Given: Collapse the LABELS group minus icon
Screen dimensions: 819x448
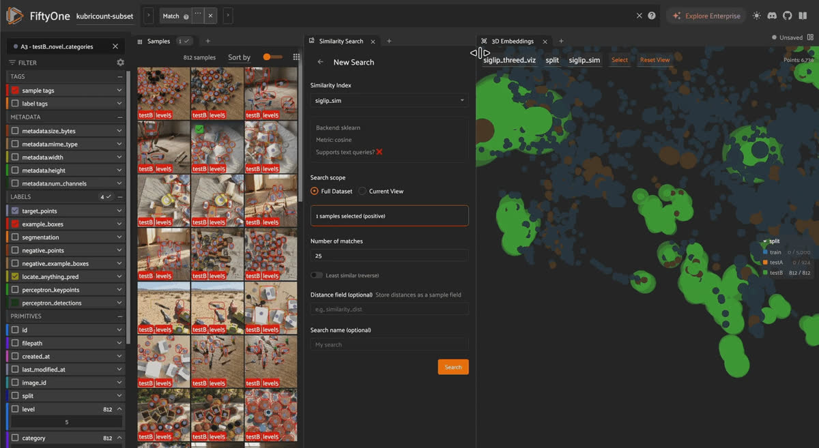Looking at the screenshot, I should pyautogui.click(x=120, y=197).
